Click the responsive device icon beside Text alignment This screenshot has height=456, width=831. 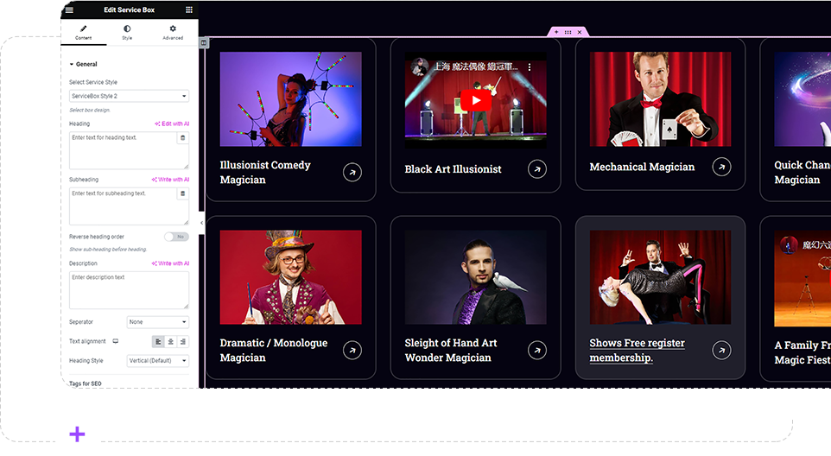(116, 341)
